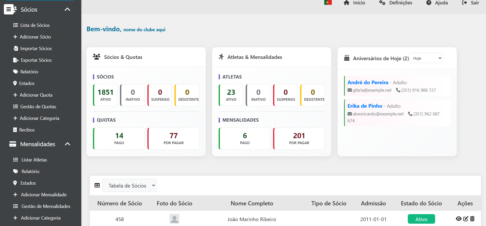Image resolution: width=486 pixels, height=226 pixels.
Task: Click the table icon beside Tabela de Sócios
Action: [97, 185]
